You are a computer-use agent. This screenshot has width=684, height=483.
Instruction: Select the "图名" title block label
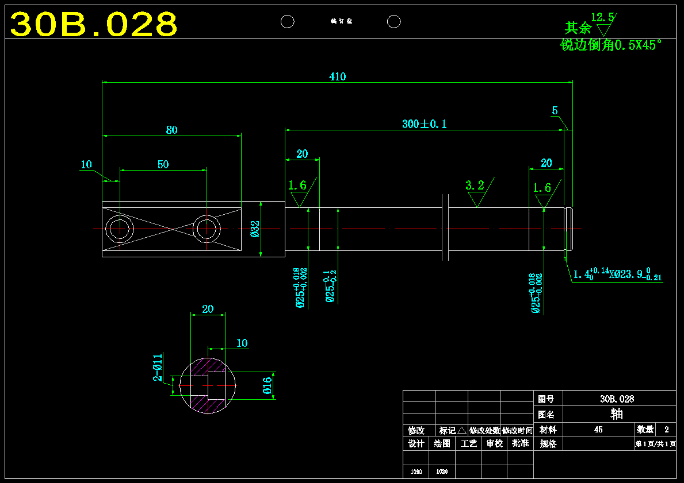546,414
